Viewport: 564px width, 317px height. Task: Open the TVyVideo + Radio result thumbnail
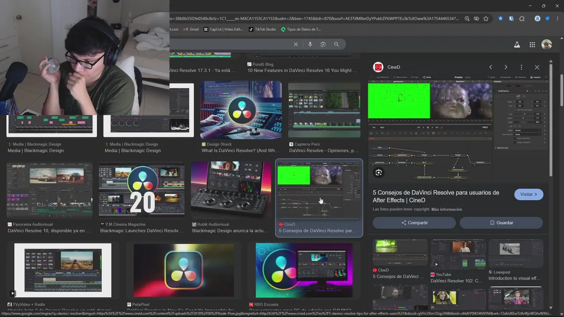[x=63, y=270]
